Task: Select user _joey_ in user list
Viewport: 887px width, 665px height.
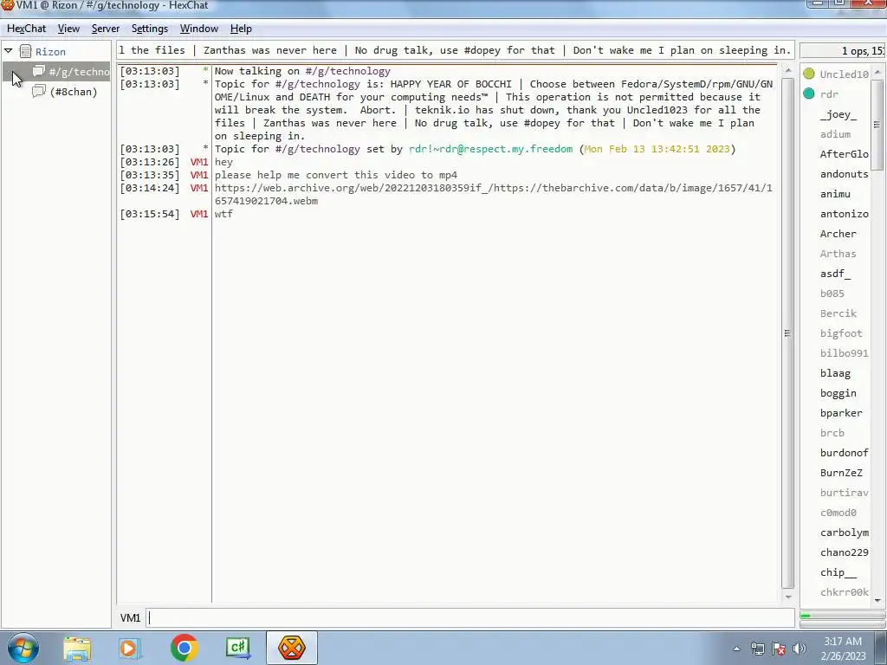Action: pyautogui.click(x=838, y=114)
